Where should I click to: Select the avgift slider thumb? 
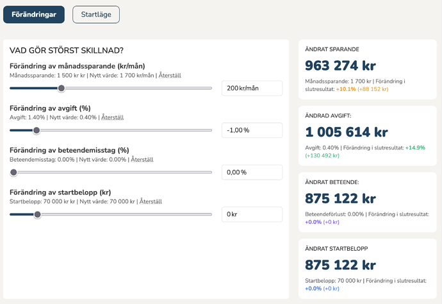pos(37,130)
